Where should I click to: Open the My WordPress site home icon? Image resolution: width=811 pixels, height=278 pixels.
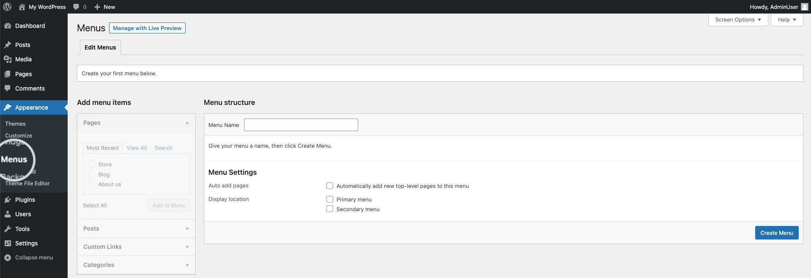[x=22, y=7]
